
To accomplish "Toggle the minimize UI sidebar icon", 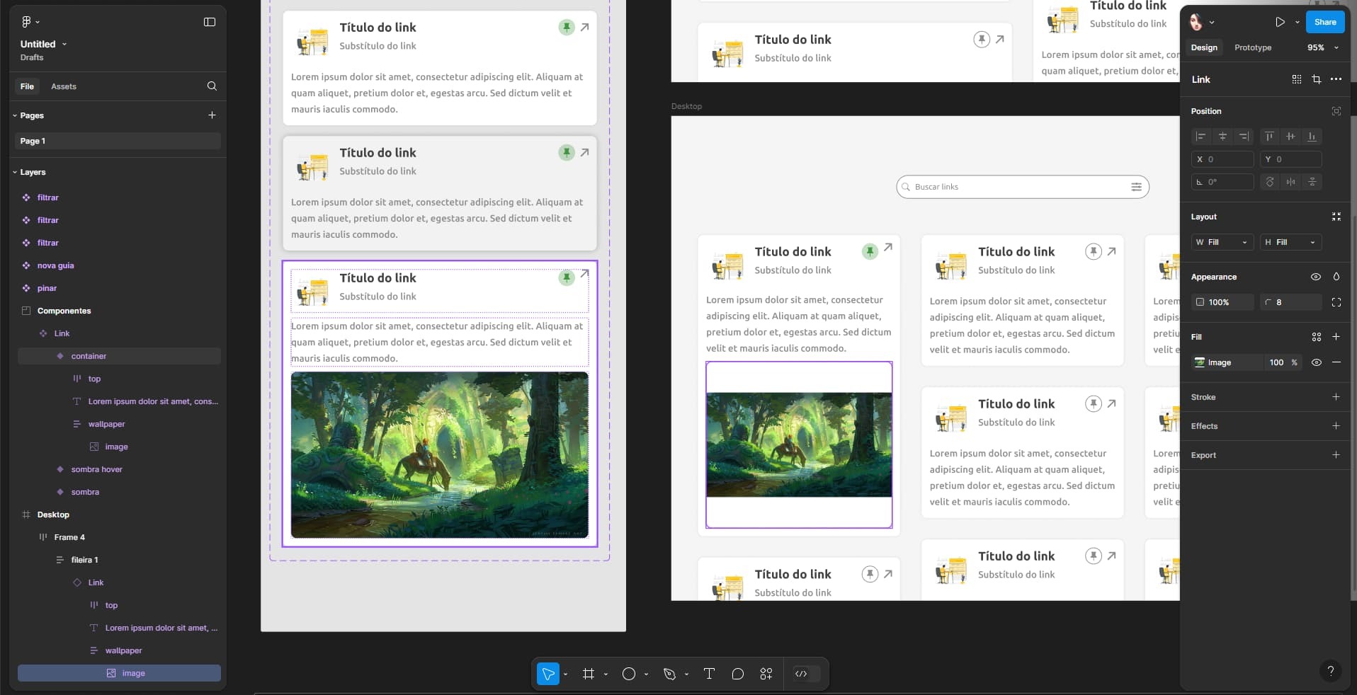I will click(x=210, y=22).
